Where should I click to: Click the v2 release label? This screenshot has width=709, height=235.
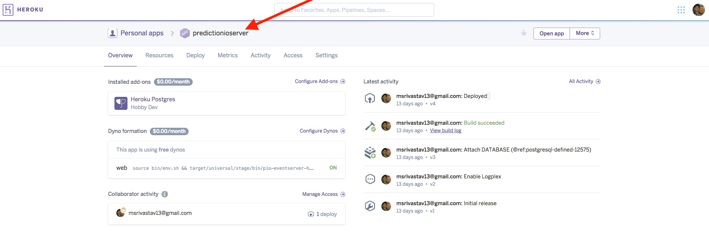[433, 184]
